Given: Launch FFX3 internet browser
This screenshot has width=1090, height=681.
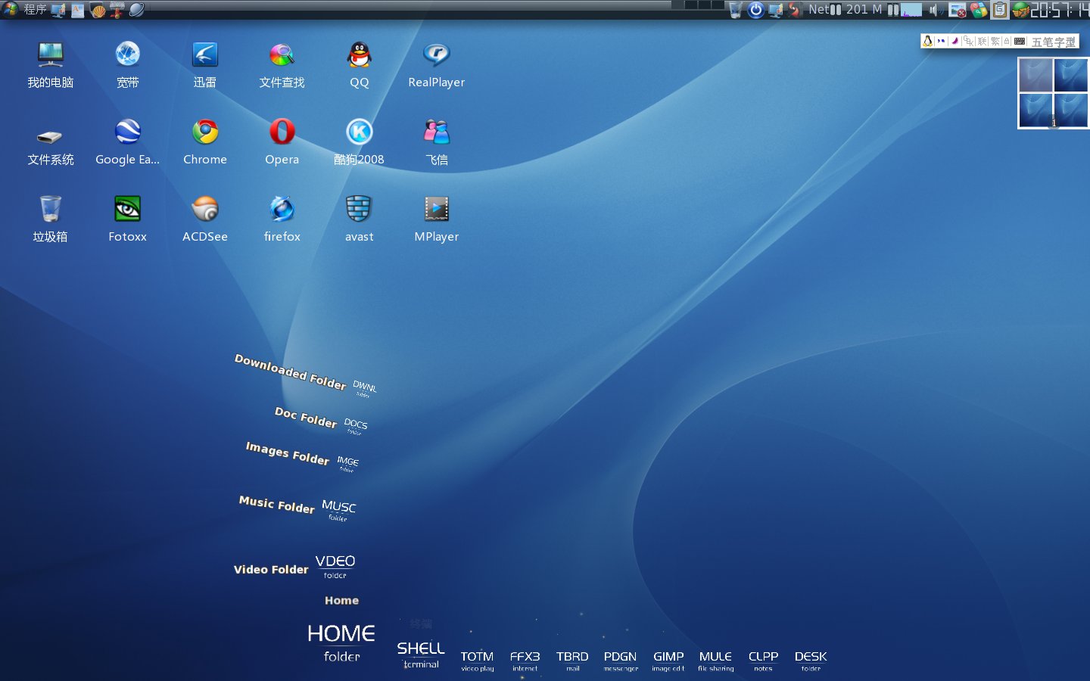Looking at the screenshot, I should (525, 661).
